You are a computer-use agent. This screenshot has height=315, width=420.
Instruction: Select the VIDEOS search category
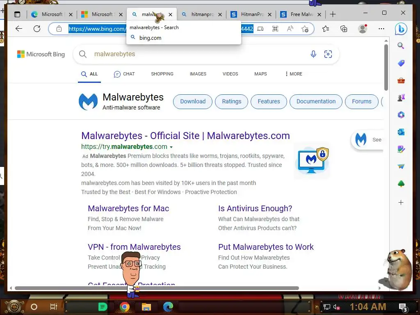[230, 74]
